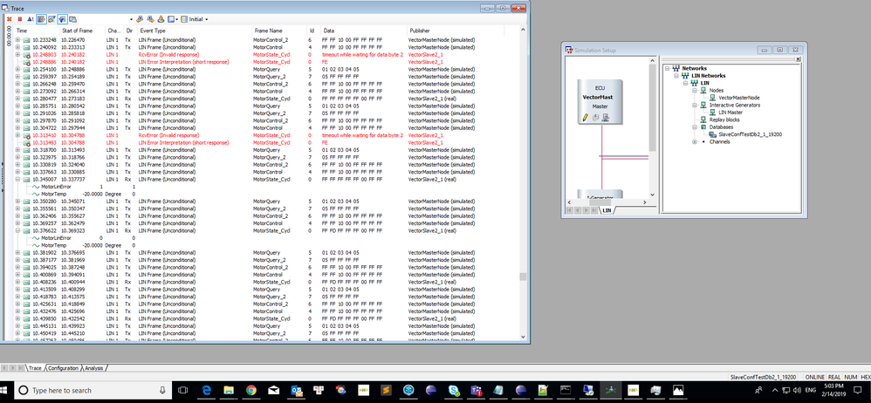Click the Task View taskbar icon
The height and width of the screenshot is (403, 871).
pyautogui.click(x=184, y=391)
